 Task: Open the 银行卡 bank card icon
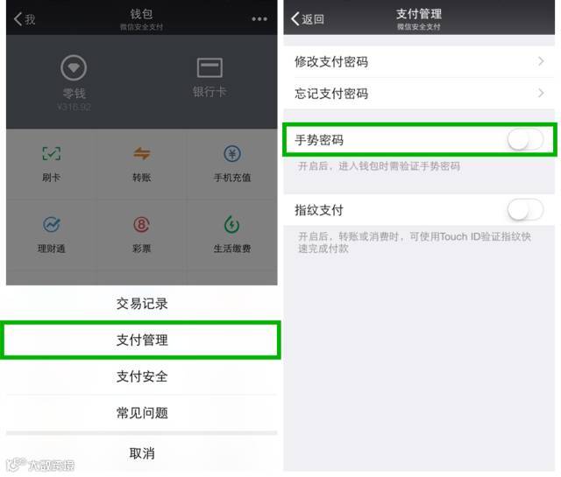209,67
